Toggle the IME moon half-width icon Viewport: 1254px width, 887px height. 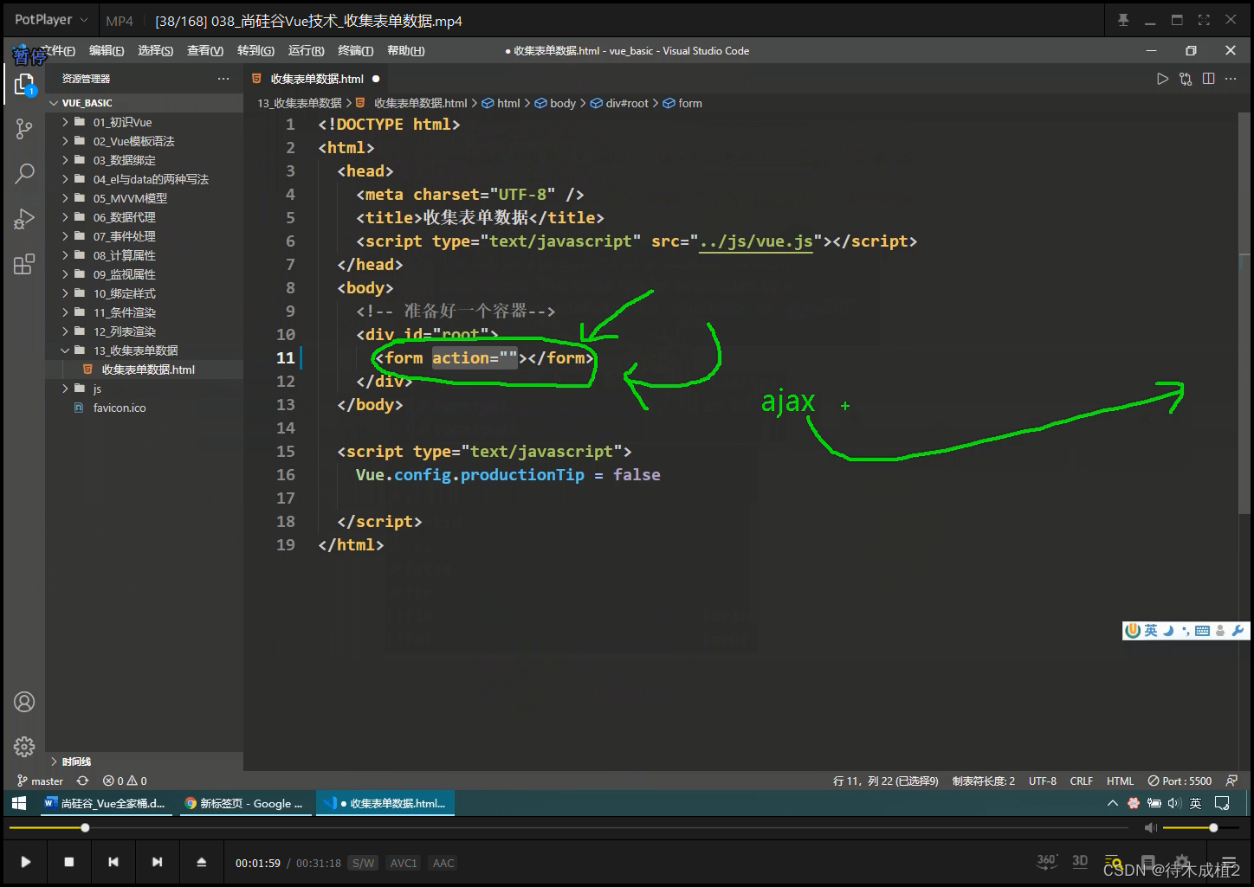click(1168, 631)
